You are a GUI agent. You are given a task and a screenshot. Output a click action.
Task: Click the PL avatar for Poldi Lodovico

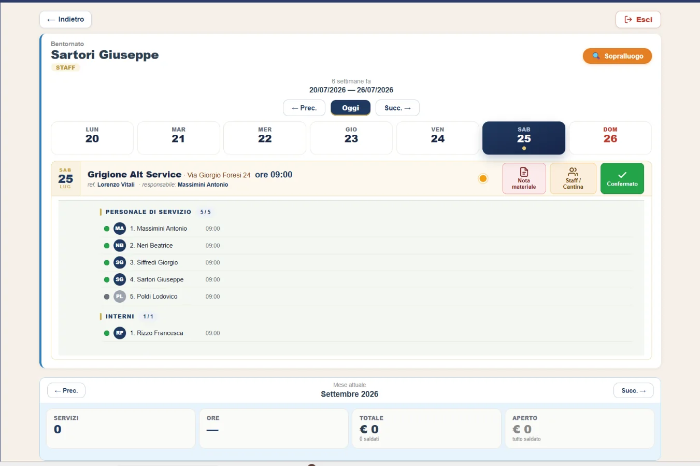pos(120,296)
